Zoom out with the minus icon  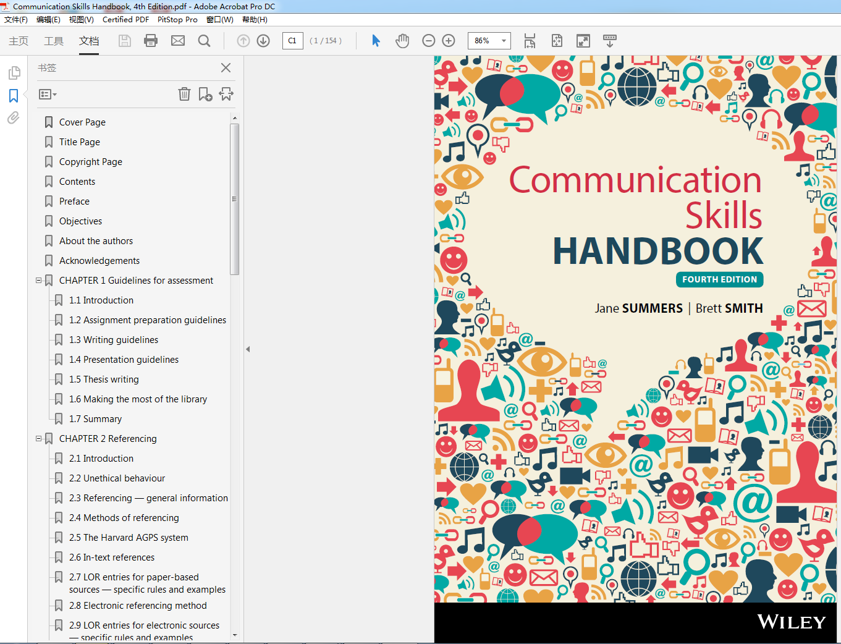[x=429, y=41]
